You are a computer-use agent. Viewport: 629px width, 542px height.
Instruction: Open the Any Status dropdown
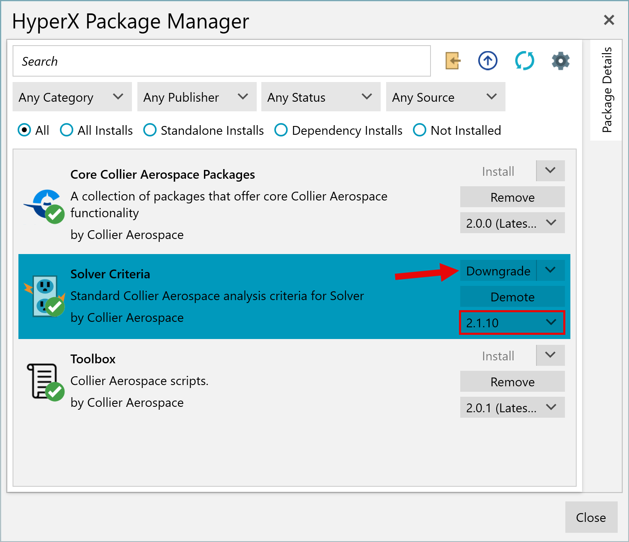[x=321, y=97]
